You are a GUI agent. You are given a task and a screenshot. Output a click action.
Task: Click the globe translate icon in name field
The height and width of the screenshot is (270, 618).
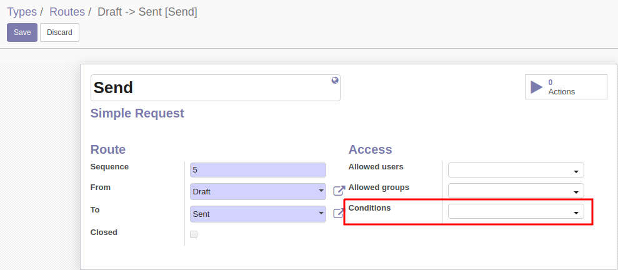pos(335,81)
